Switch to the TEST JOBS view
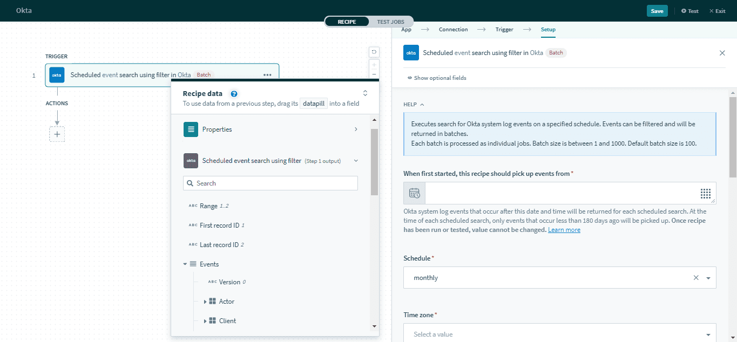The width and height of the screenshot is (737, 342). point(390,22)
